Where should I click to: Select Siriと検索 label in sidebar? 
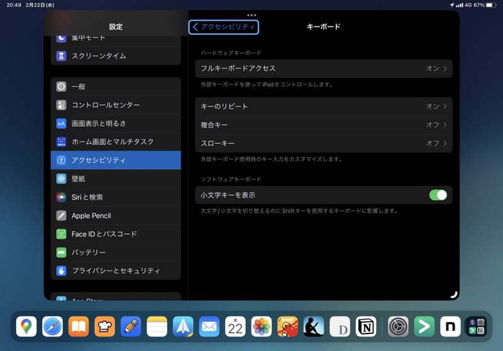(x=87, y=197)
